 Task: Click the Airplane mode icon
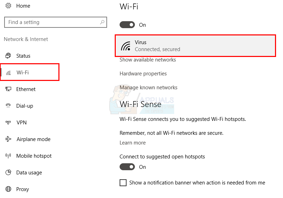[x=8, y=139]
